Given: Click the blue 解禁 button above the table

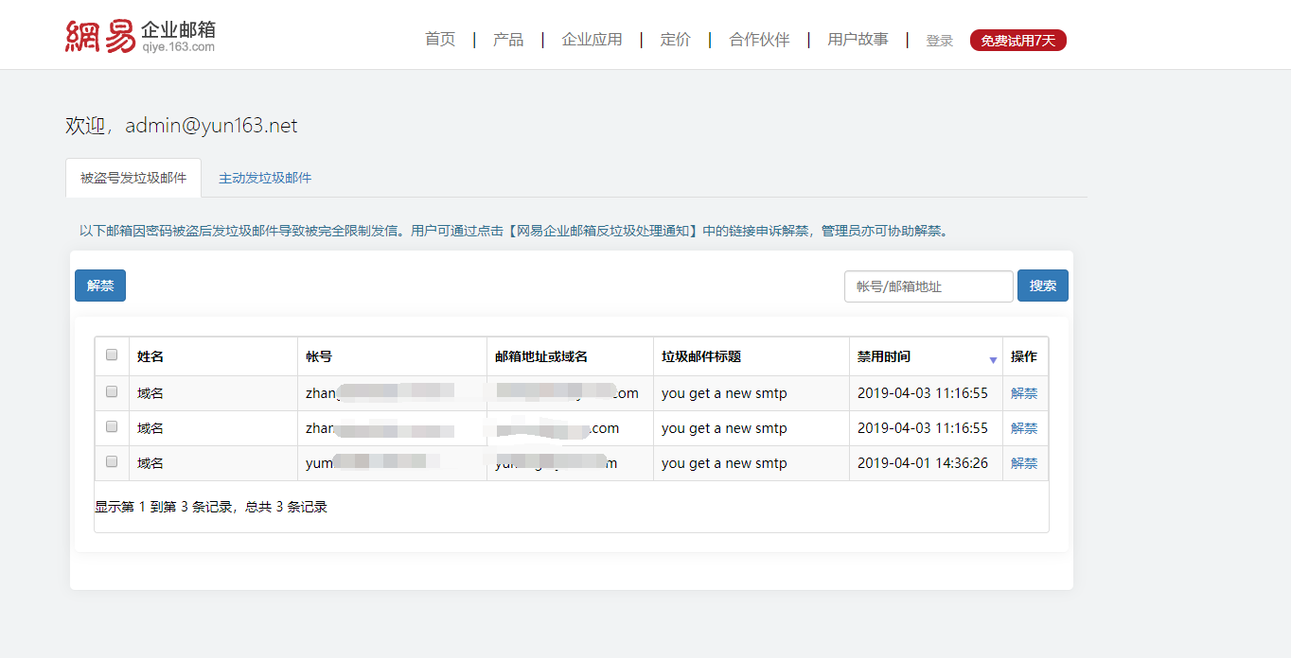Looking at the screenshot, I should 100,286.
